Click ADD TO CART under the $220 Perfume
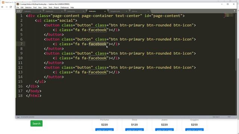The height and width of the screenshot is (134, 239). [105, 130]
